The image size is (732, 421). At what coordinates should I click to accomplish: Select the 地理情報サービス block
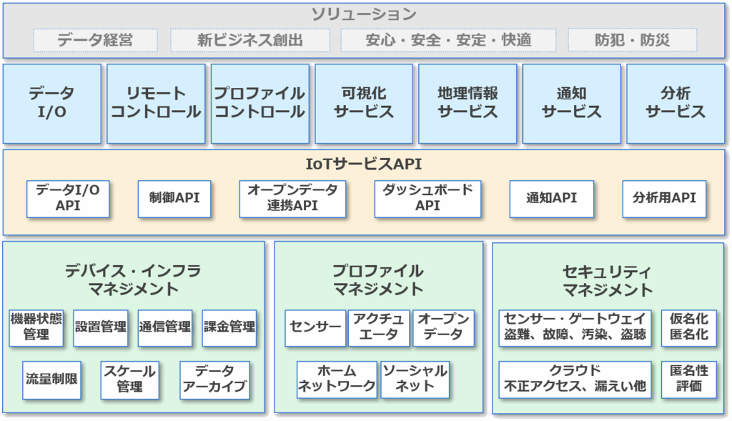tap(468, 104)
